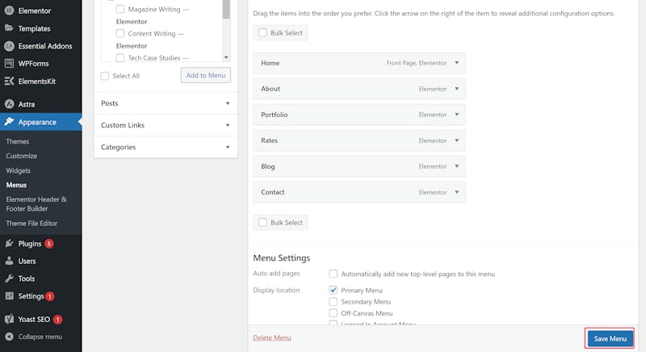Expand the Custom Links section
The height and width of the screenshot is (352, 646).
click(166, 125)
